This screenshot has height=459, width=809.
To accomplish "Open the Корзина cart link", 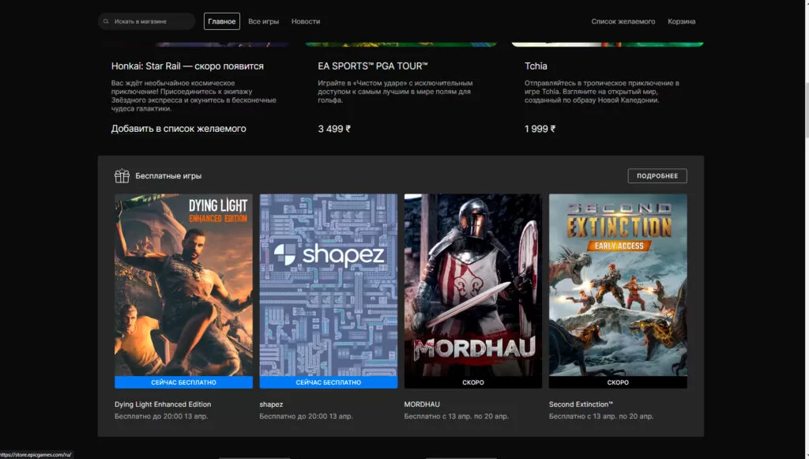I will point(681,21).
